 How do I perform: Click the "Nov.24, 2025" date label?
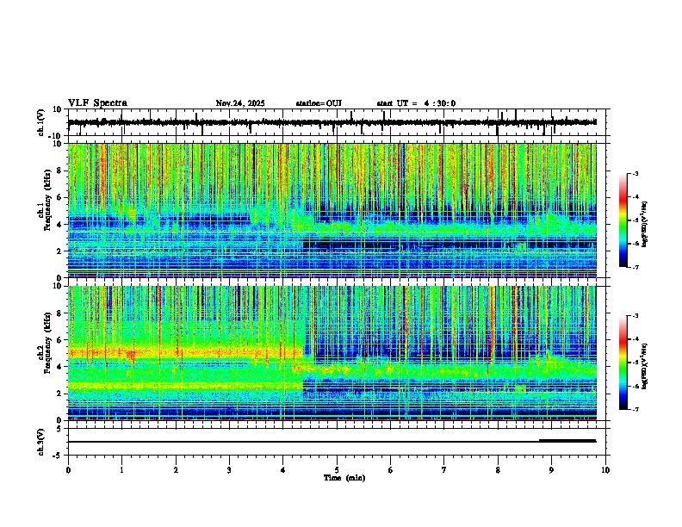pyautogui.click(x=240, y=103)
